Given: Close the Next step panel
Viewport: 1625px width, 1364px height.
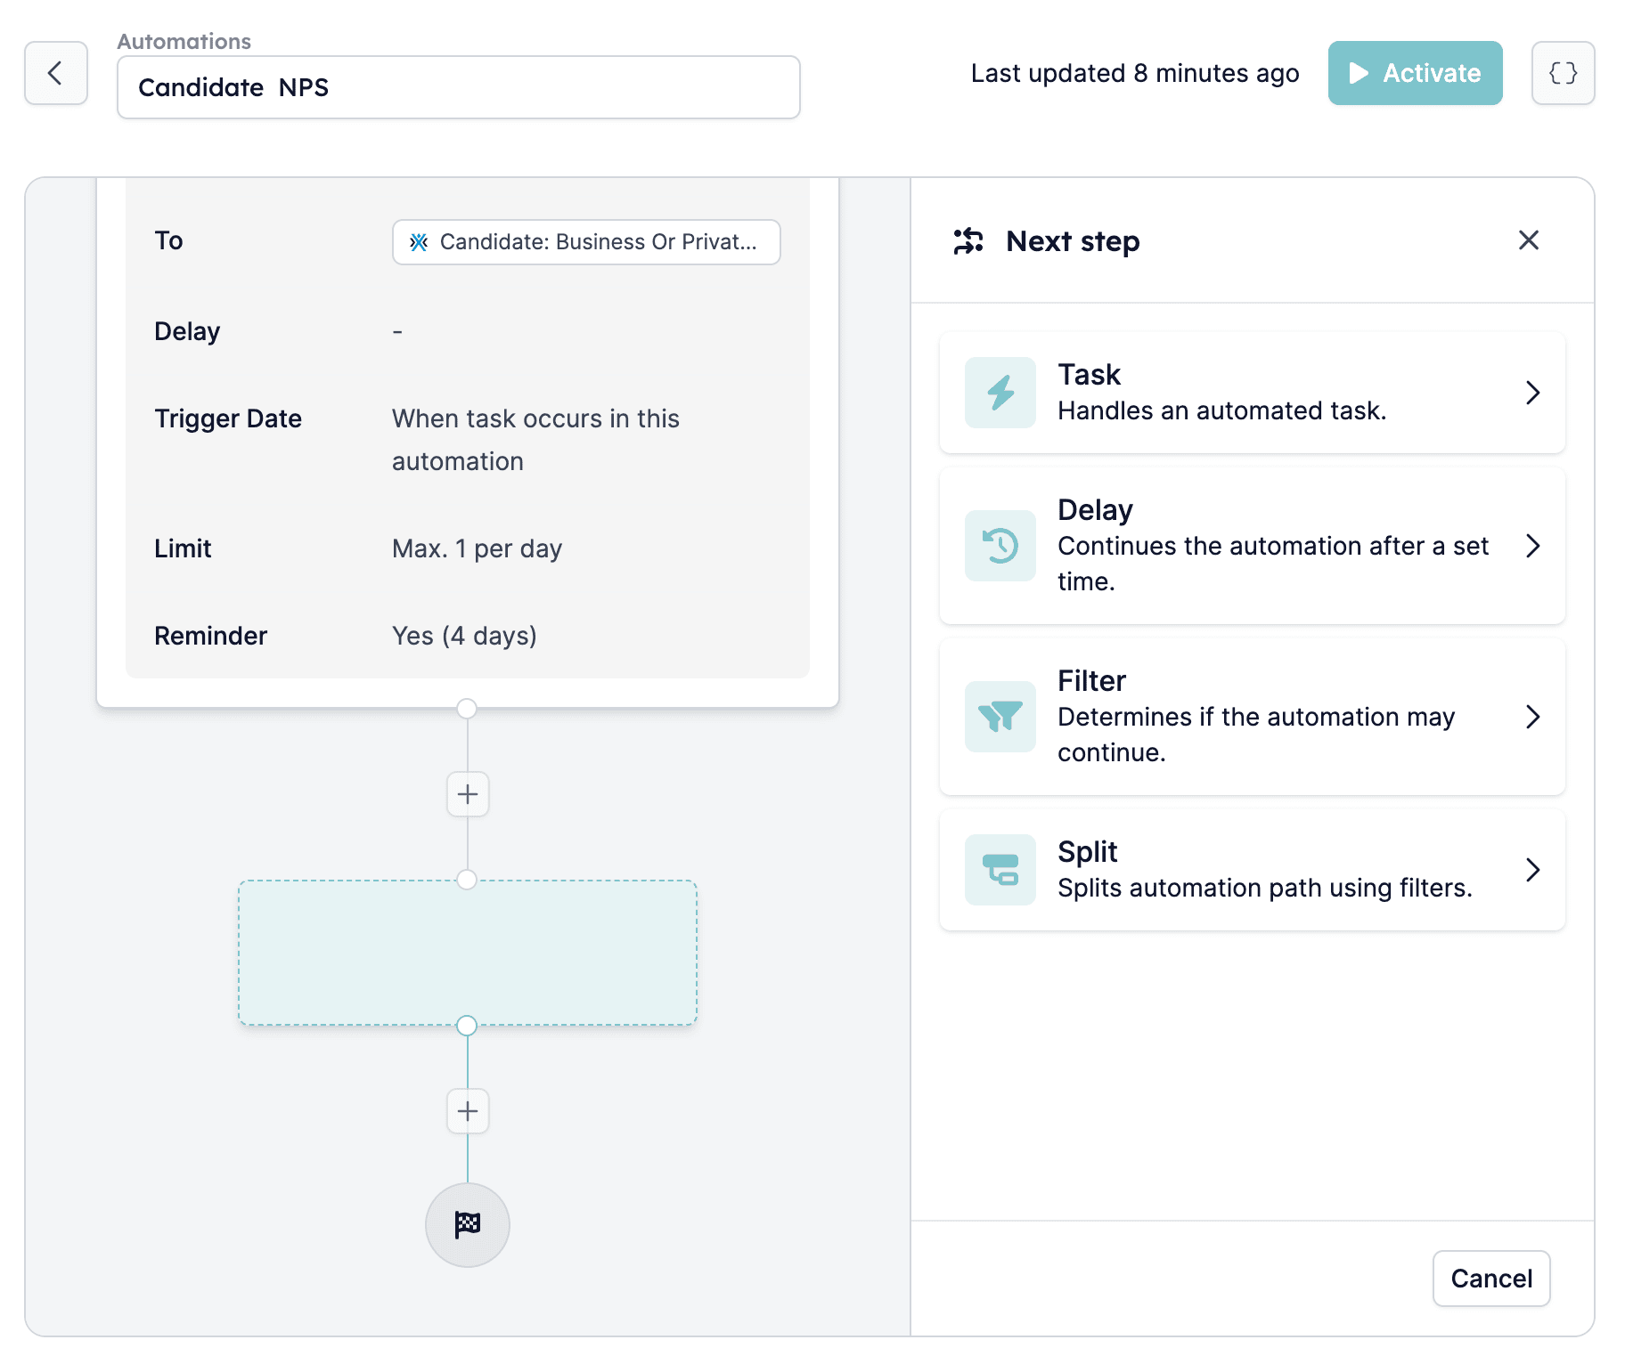Looking at the screenshot, I should pyautogui.click(x=1529, y=240).
